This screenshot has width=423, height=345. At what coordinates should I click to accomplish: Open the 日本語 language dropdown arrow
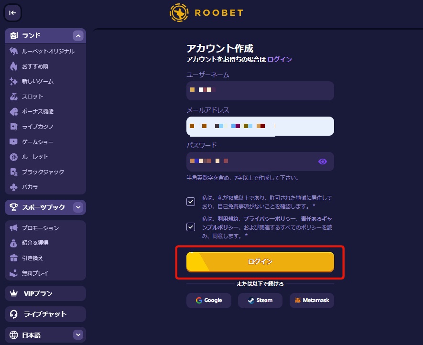pos(78,335)
